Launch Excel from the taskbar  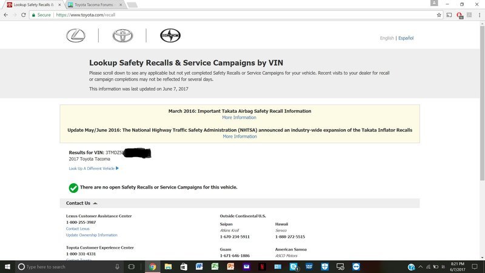tap(215, 266)
